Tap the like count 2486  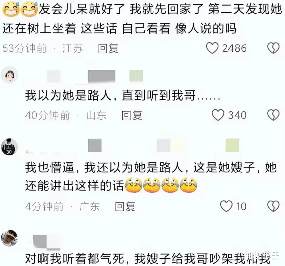[x=234, y=48]
